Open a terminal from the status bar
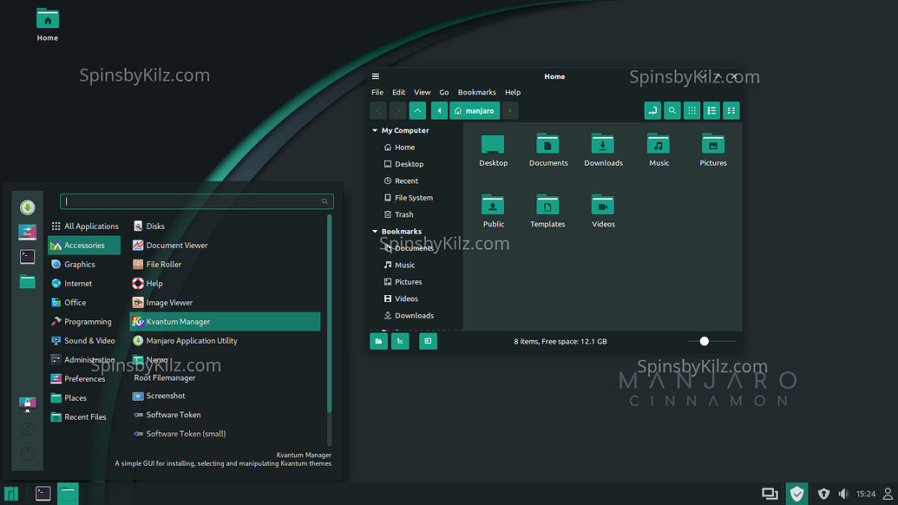The height and width of the screenshot is (505, 898). [400, 341]
